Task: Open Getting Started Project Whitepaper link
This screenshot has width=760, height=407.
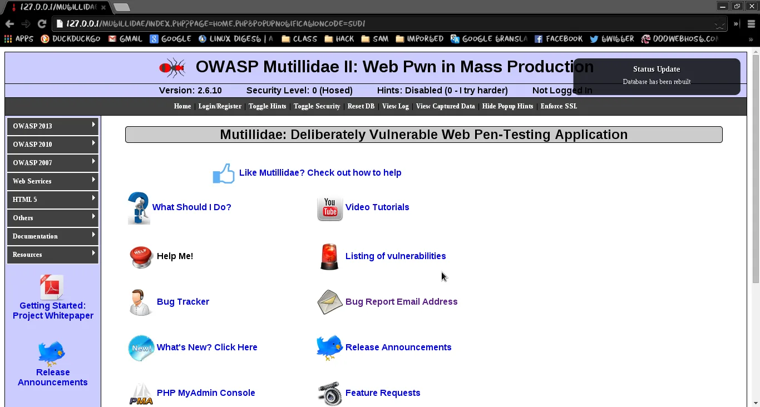Action: coord(53,311)
